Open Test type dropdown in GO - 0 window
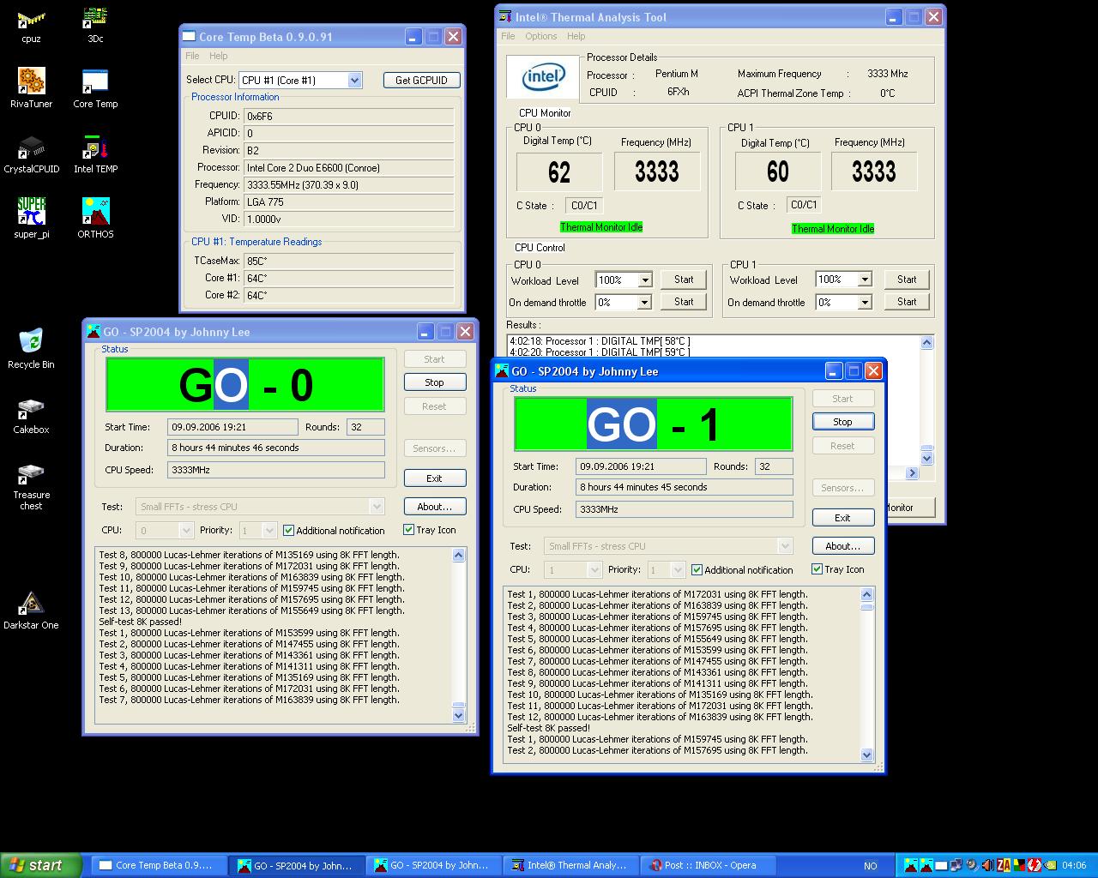Image resolution: width=1098 pixels, height=878 pixels. (x=376, y=507)
